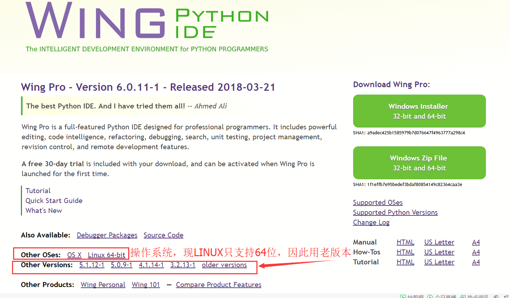This screenshot has width=510, height=298.
Task: Download the Windows Zip File
Action: tap(419, 163)
